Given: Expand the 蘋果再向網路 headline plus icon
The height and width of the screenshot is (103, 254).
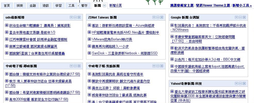Looking at the screenshot, I should pos(89,46).
